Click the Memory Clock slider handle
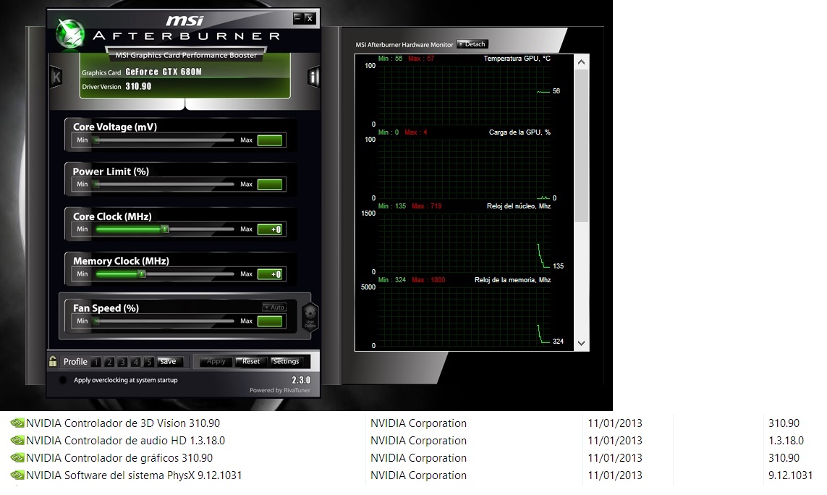This screenshot has width=827, height=495. click(x=141, y=274)
